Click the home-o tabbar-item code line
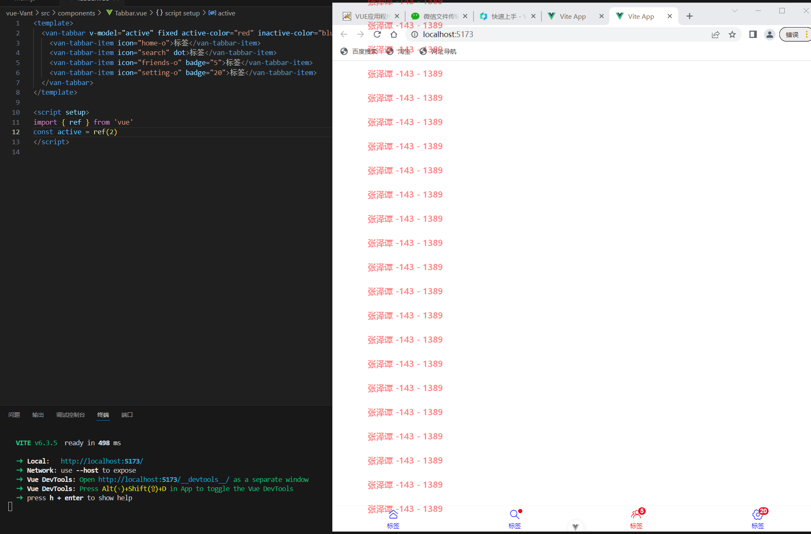Viewport: 811px width, 534px height. 155,43
